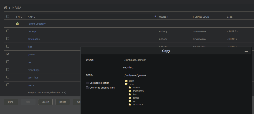Click the backup row <SHARE> size
The height and width of the screenshot is (114, 254).
[x=232, y=31]
